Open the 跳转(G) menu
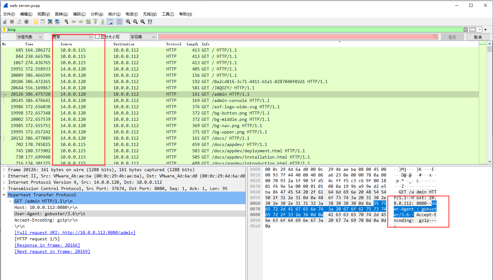Image resolution: width=493 pixels, height=280 pixels. tap(61, 14)
